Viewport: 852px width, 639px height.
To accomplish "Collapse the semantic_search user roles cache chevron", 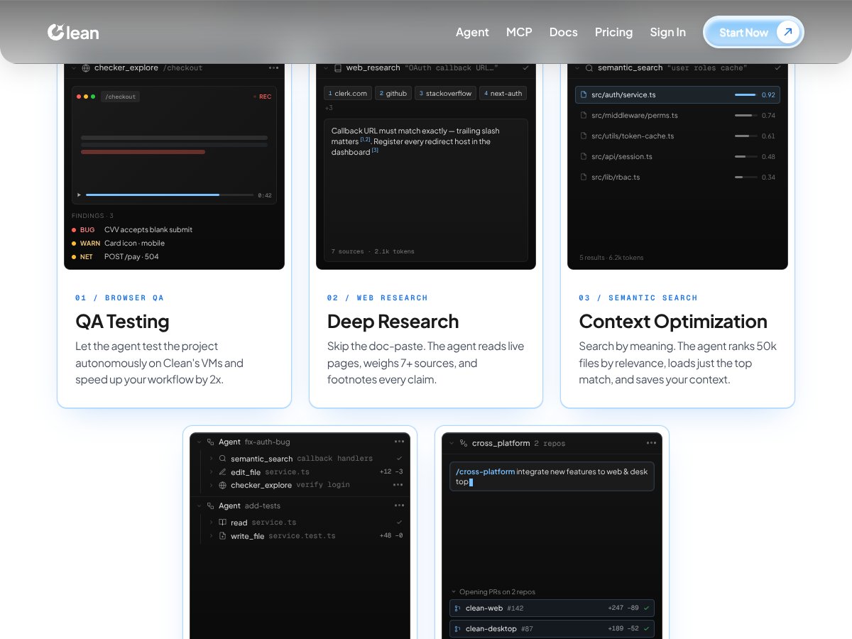I will coord(577,68).
